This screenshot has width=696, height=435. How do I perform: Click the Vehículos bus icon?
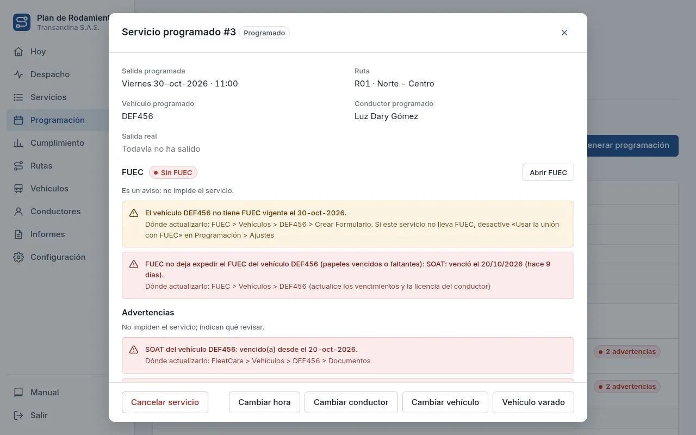point(18,189)
